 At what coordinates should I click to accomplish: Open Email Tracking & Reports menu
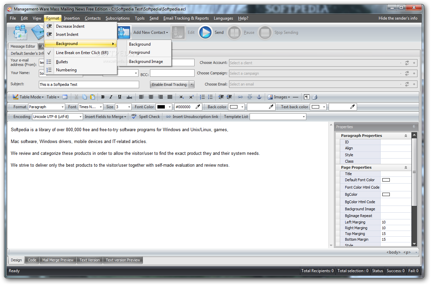click(186, 18)
